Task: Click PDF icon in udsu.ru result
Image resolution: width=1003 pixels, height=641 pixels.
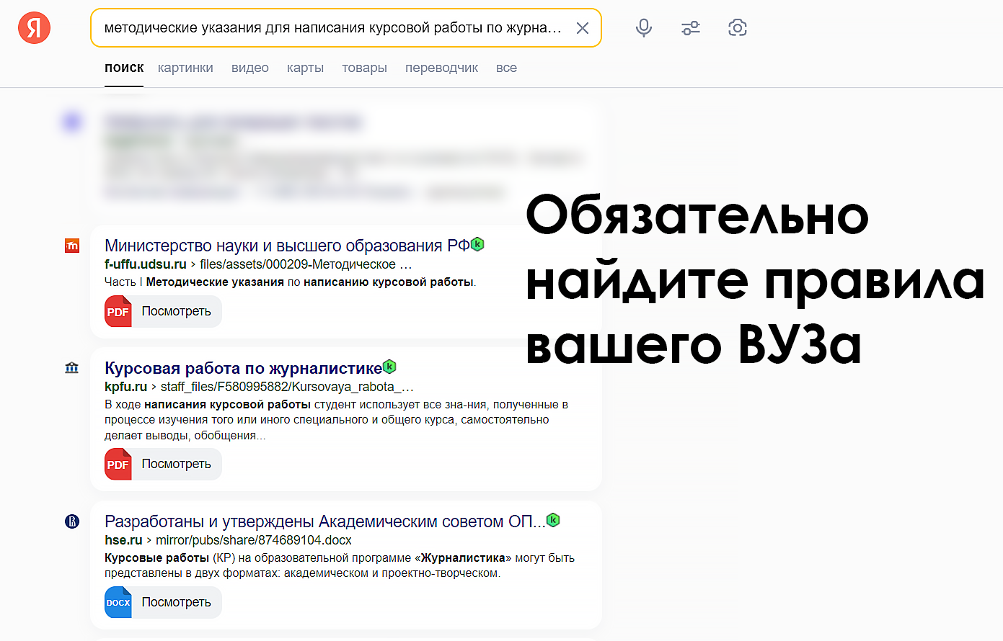Action: click(118, 311)
